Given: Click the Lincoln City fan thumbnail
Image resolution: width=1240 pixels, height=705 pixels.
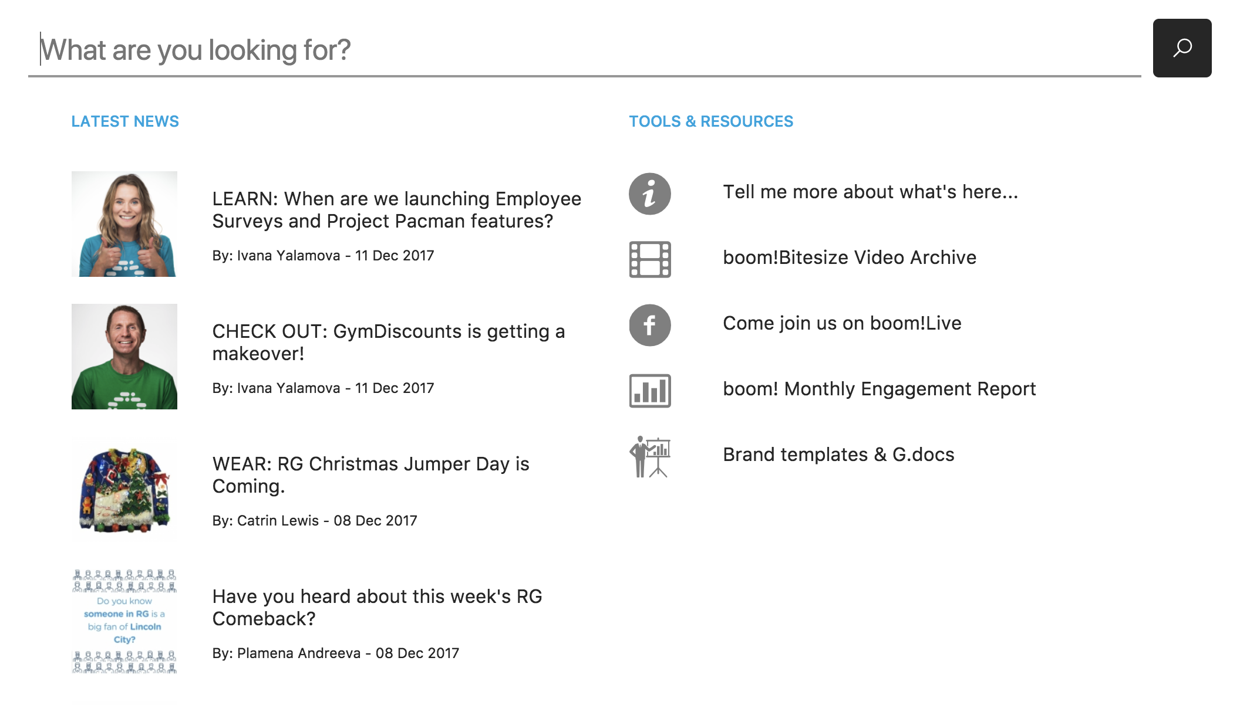Looking at the screenshot, I should (124, 622).
